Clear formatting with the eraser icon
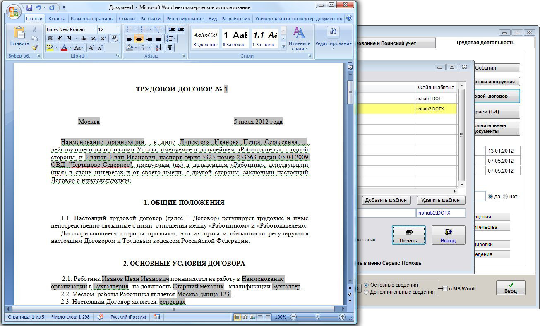 tap(115, 38)
